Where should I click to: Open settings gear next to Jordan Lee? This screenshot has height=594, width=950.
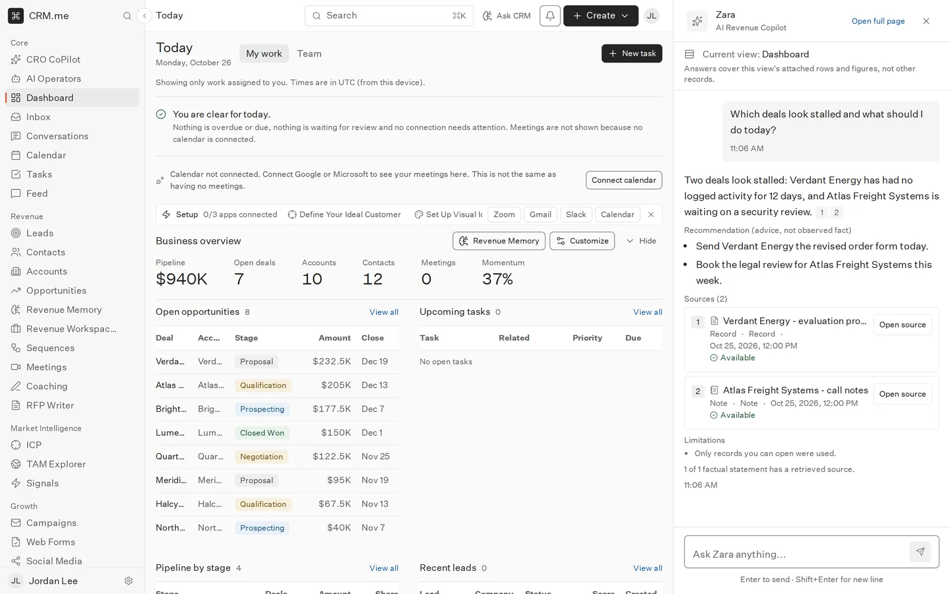pyautogui.click(x=128, y=581)
